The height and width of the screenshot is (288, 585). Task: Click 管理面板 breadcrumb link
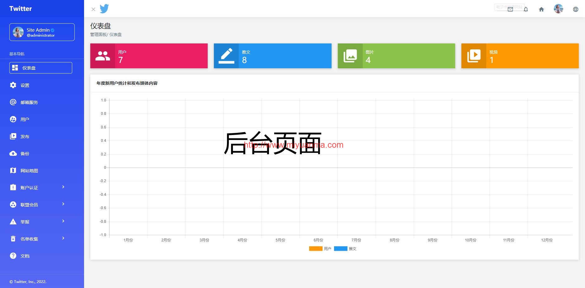[x=98, y=34]
